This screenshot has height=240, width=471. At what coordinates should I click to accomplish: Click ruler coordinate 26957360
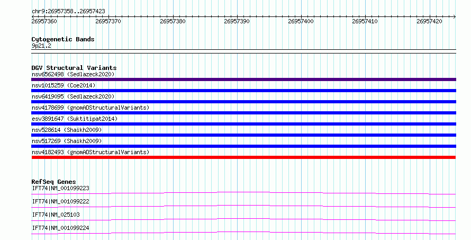click(x=44, y=22)
